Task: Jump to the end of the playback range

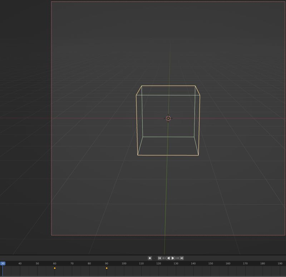Action: click(182, 258)
